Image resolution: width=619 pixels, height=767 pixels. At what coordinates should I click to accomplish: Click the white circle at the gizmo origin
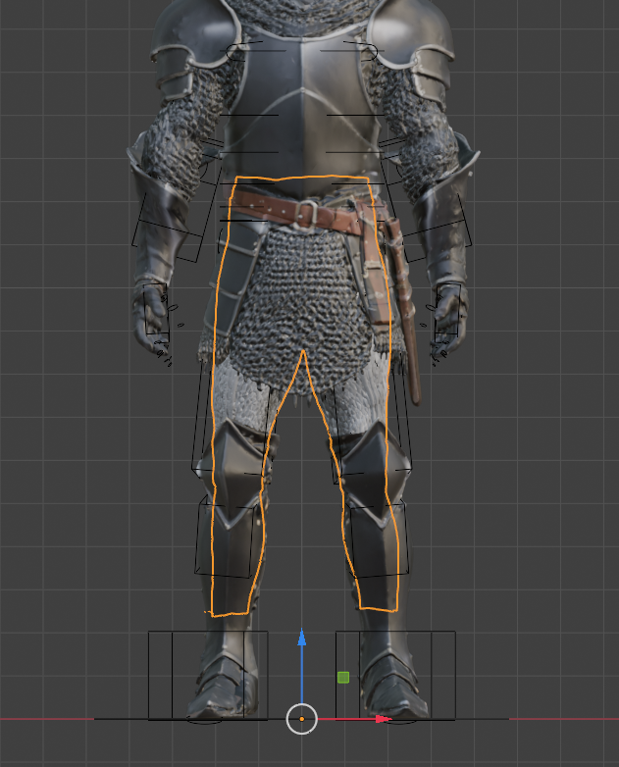click(302, 719)
